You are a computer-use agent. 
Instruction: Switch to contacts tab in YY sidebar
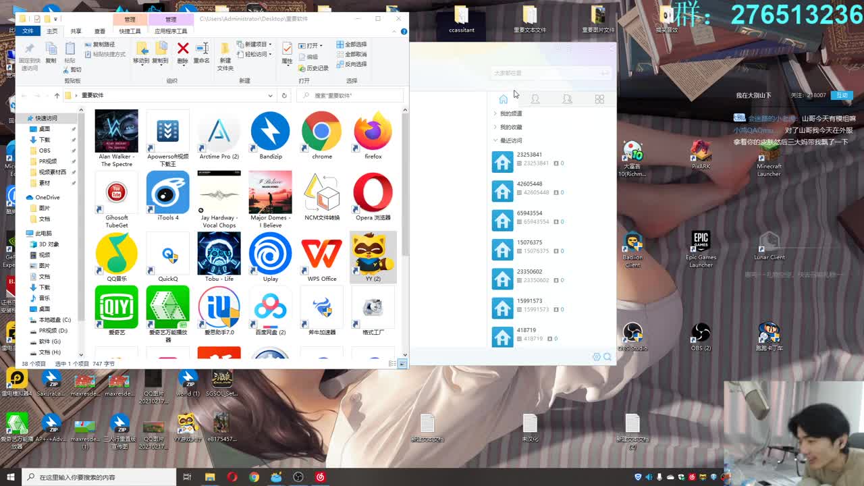[535, 99]
